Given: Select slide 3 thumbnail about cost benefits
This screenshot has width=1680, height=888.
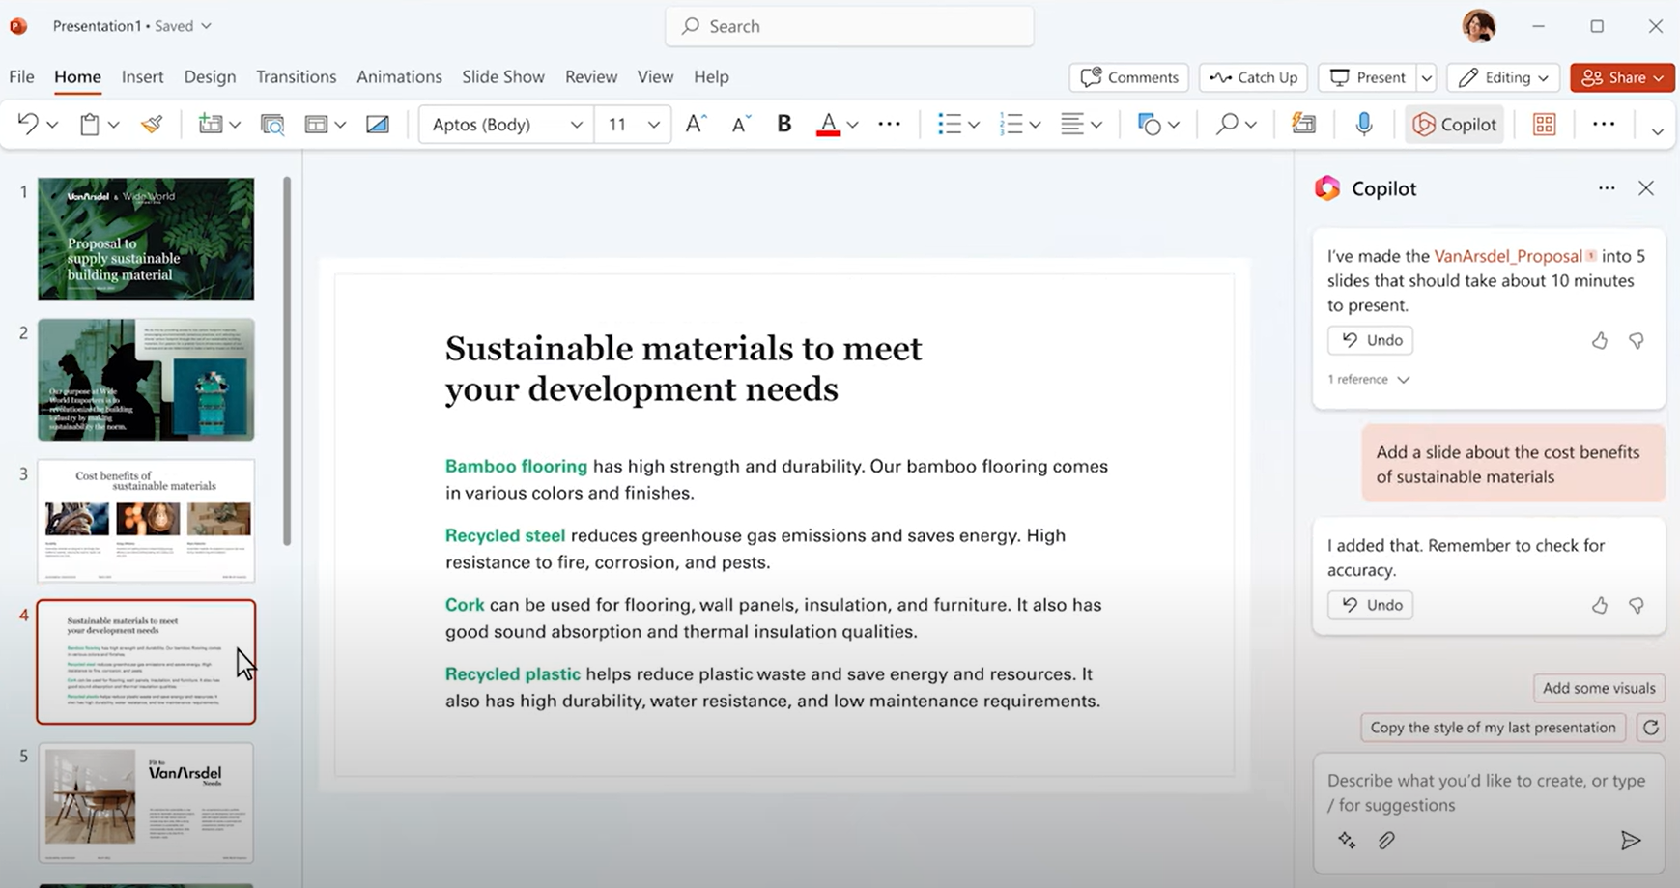Looking at the screenshot, I should 146,521.
